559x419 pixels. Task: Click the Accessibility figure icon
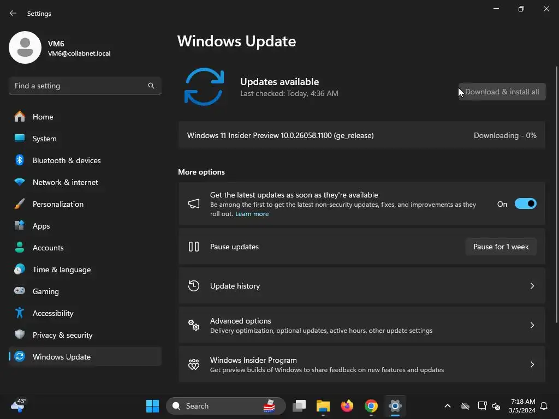pos(20,313)
